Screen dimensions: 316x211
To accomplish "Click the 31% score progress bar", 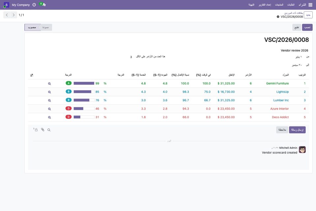I will point(84,117).
